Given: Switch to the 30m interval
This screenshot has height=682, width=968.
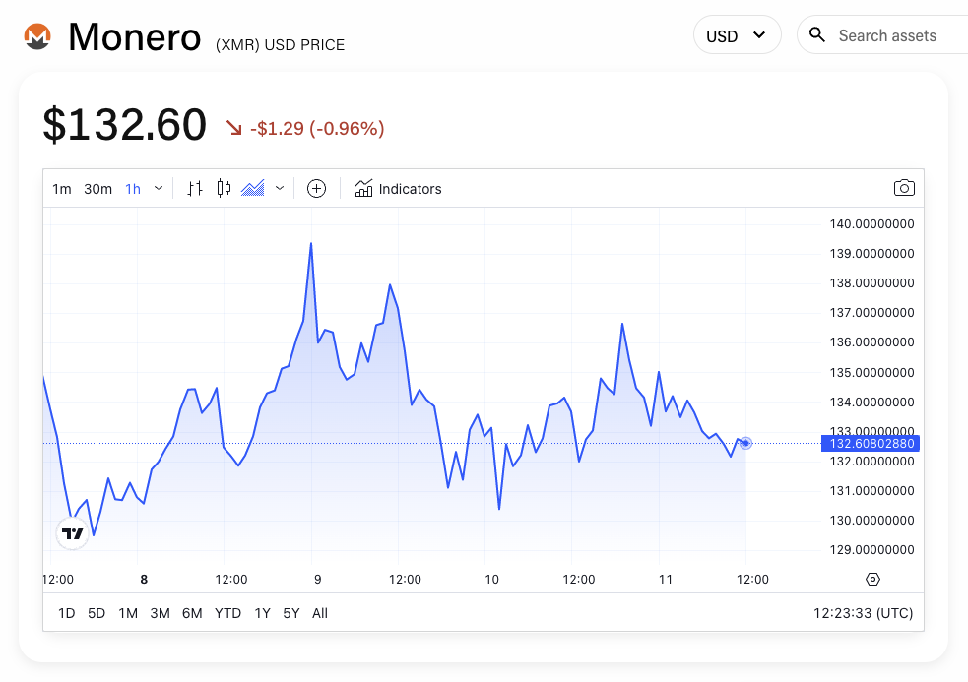Looking at the screenshot, I should click(x=97, y=189).
